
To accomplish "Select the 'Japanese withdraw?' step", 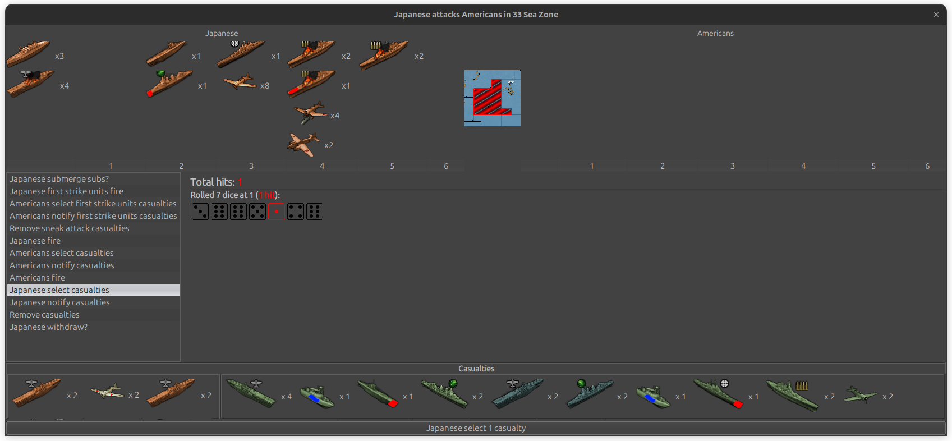I will click(x=93, y=327).
